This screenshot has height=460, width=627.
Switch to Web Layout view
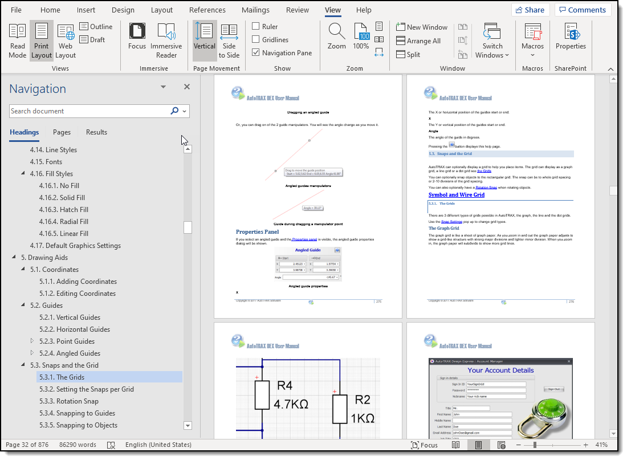(66, 40)
